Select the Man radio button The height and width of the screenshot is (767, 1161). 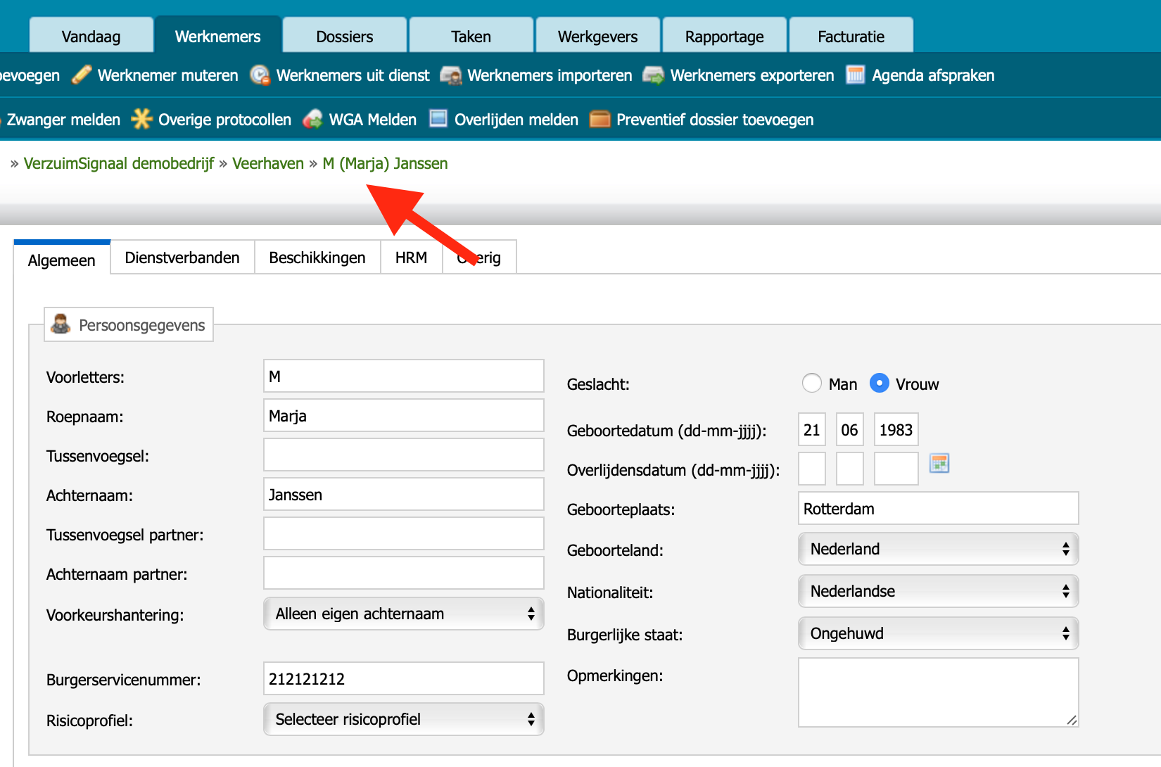point(812,383)
